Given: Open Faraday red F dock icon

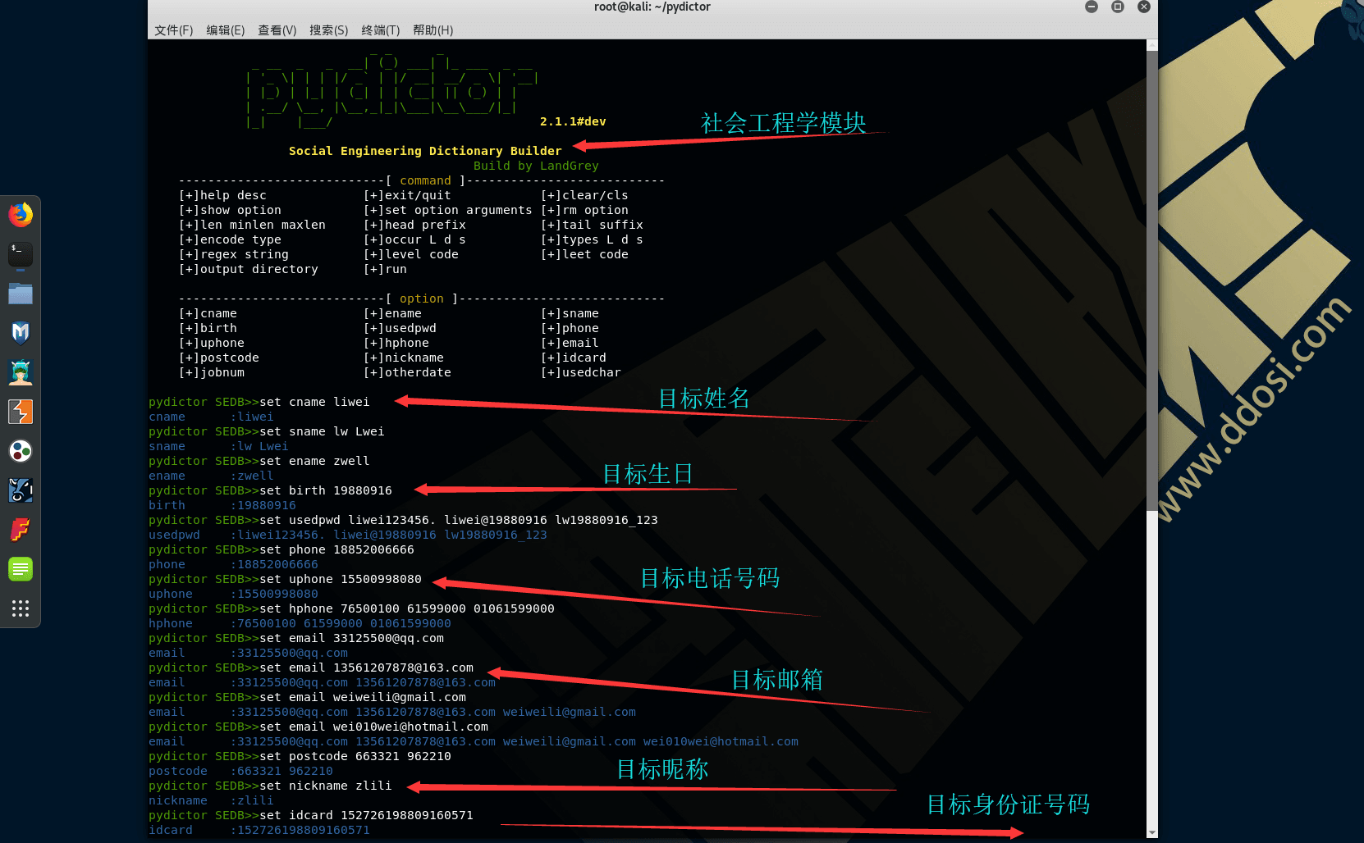Looking at the screenshot, I should tap(21, 530).
